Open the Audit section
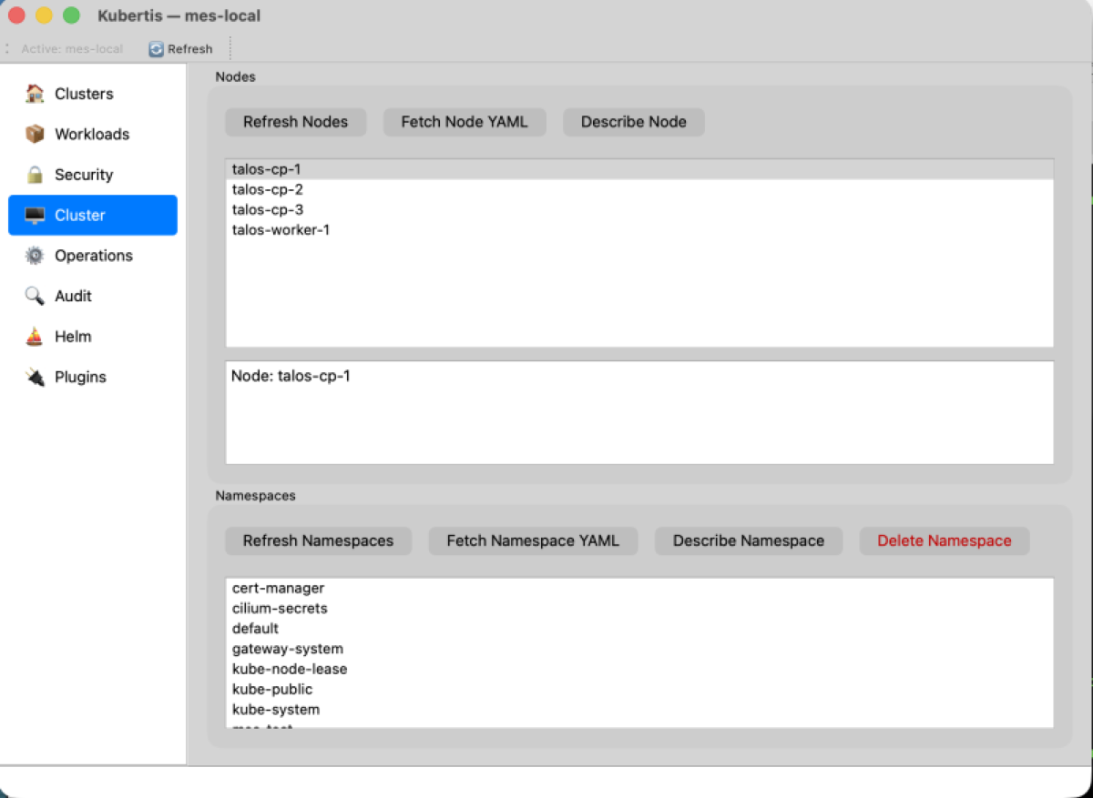 tap(93, 296)
